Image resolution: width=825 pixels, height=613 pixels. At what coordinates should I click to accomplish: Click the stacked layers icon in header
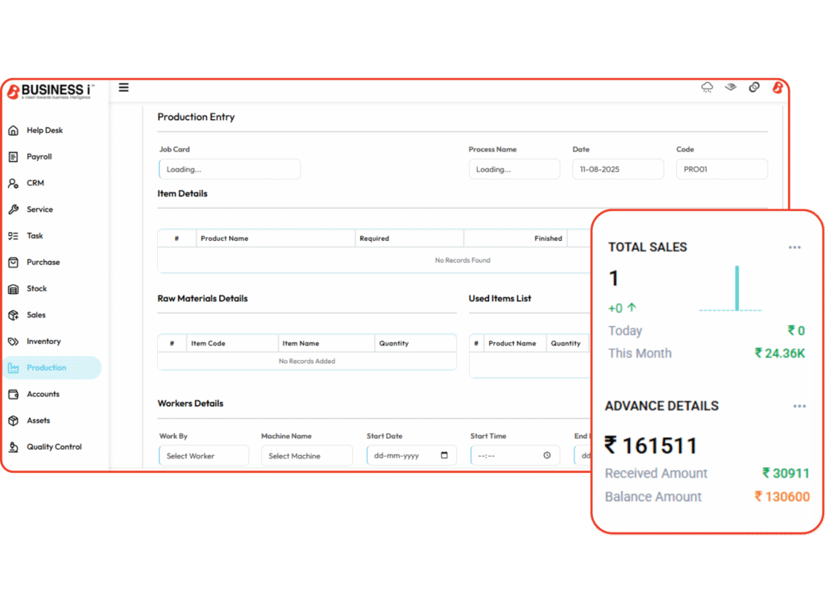coord(731,87)
